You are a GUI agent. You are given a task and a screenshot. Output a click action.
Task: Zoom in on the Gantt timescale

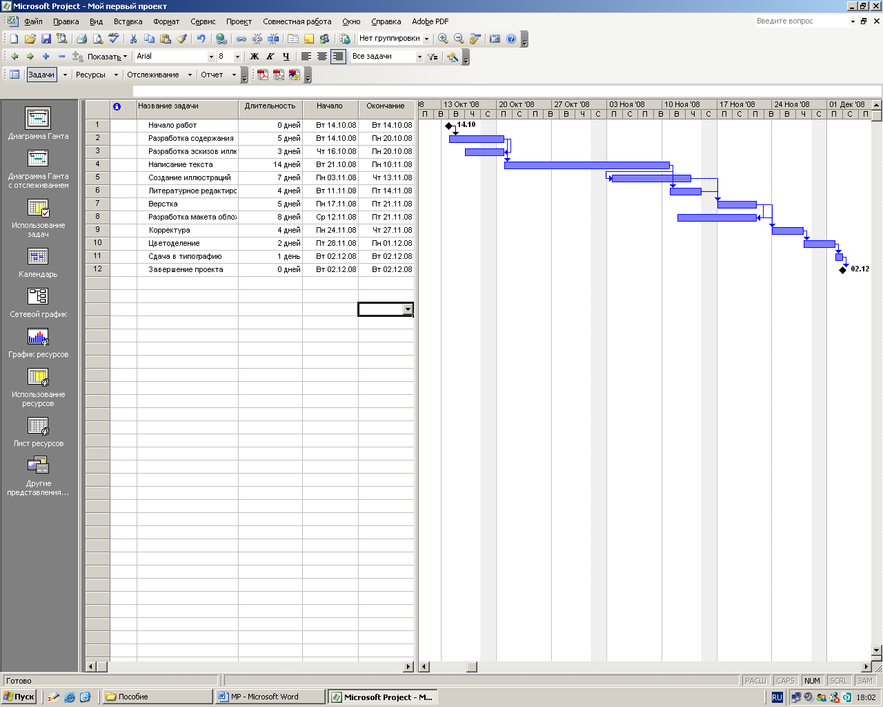point(443,39)
